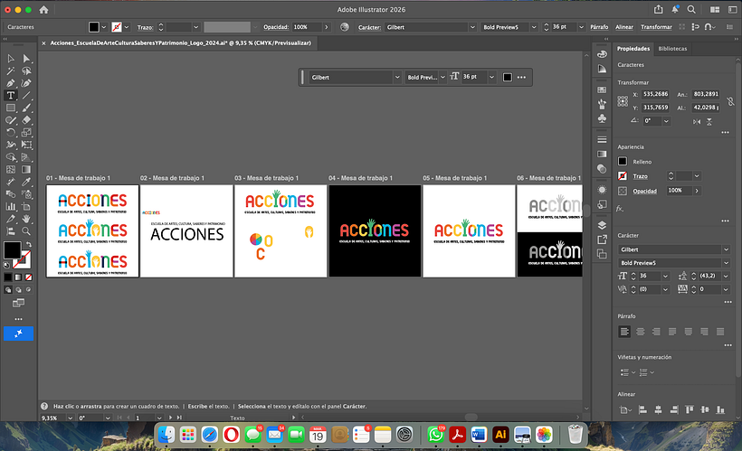The width and height of the screenshot is (742, 451).
Task: Open zoom level 9,35% dropdown
Action: [x=70, y=418]
